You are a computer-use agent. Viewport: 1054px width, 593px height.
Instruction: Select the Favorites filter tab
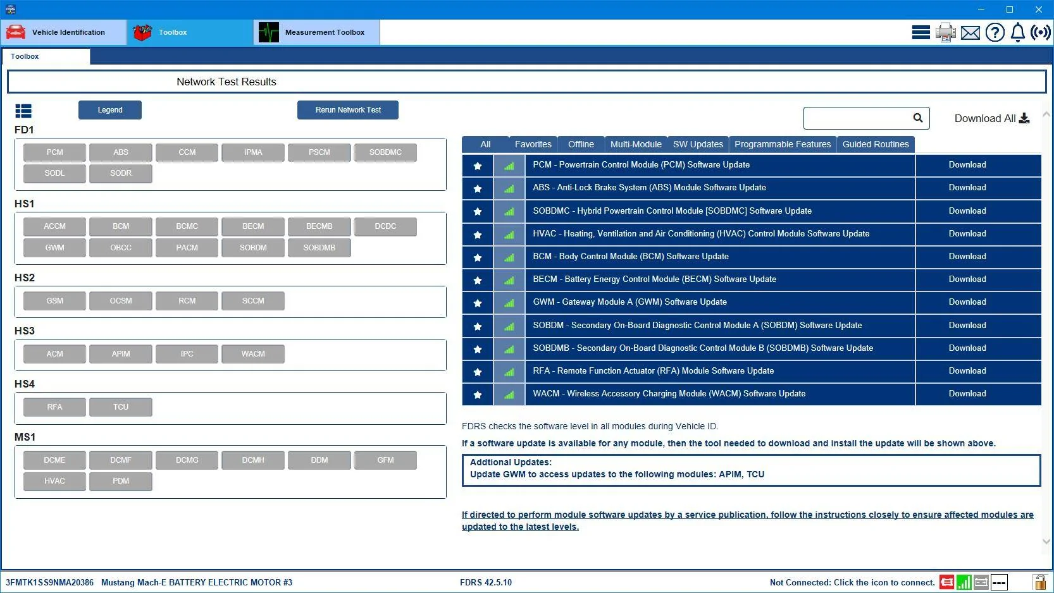[x=533, y=144]
